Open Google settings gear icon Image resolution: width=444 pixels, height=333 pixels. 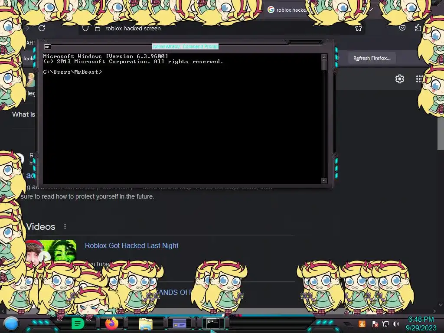coord(399,79)
